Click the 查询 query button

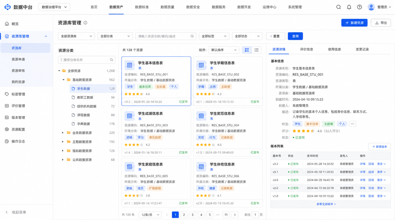tap(295, 36)
